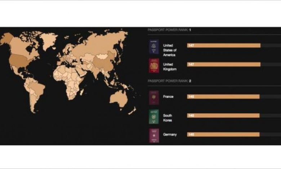The height and width of the screenshot is (169, 281).
Task: Click the France passport cover
Action: tap(154, 98)
